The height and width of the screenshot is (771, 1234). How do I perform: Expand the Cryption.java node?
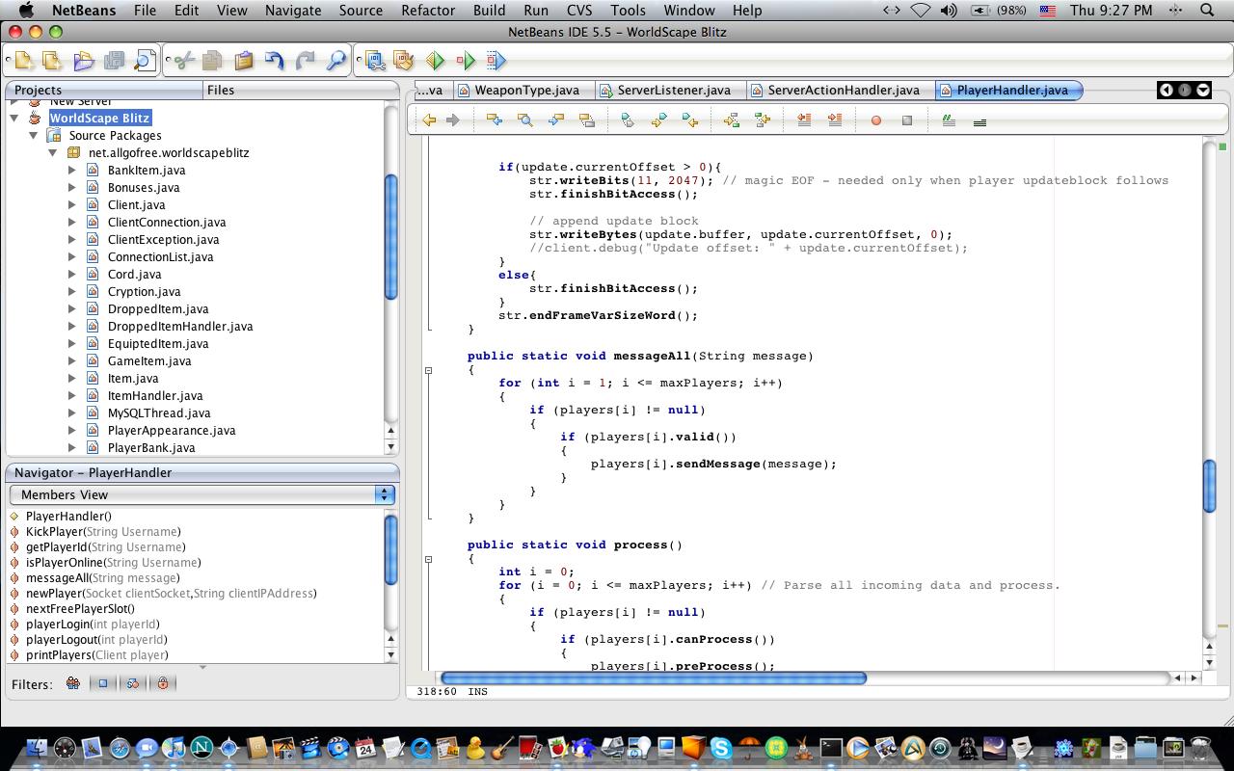[x=72, y=291]
